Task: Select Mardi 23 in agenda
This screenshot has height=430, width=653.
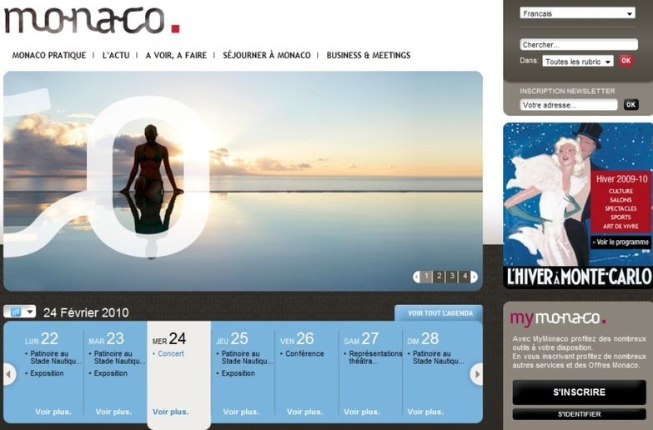Action: [x=106, y=339]
